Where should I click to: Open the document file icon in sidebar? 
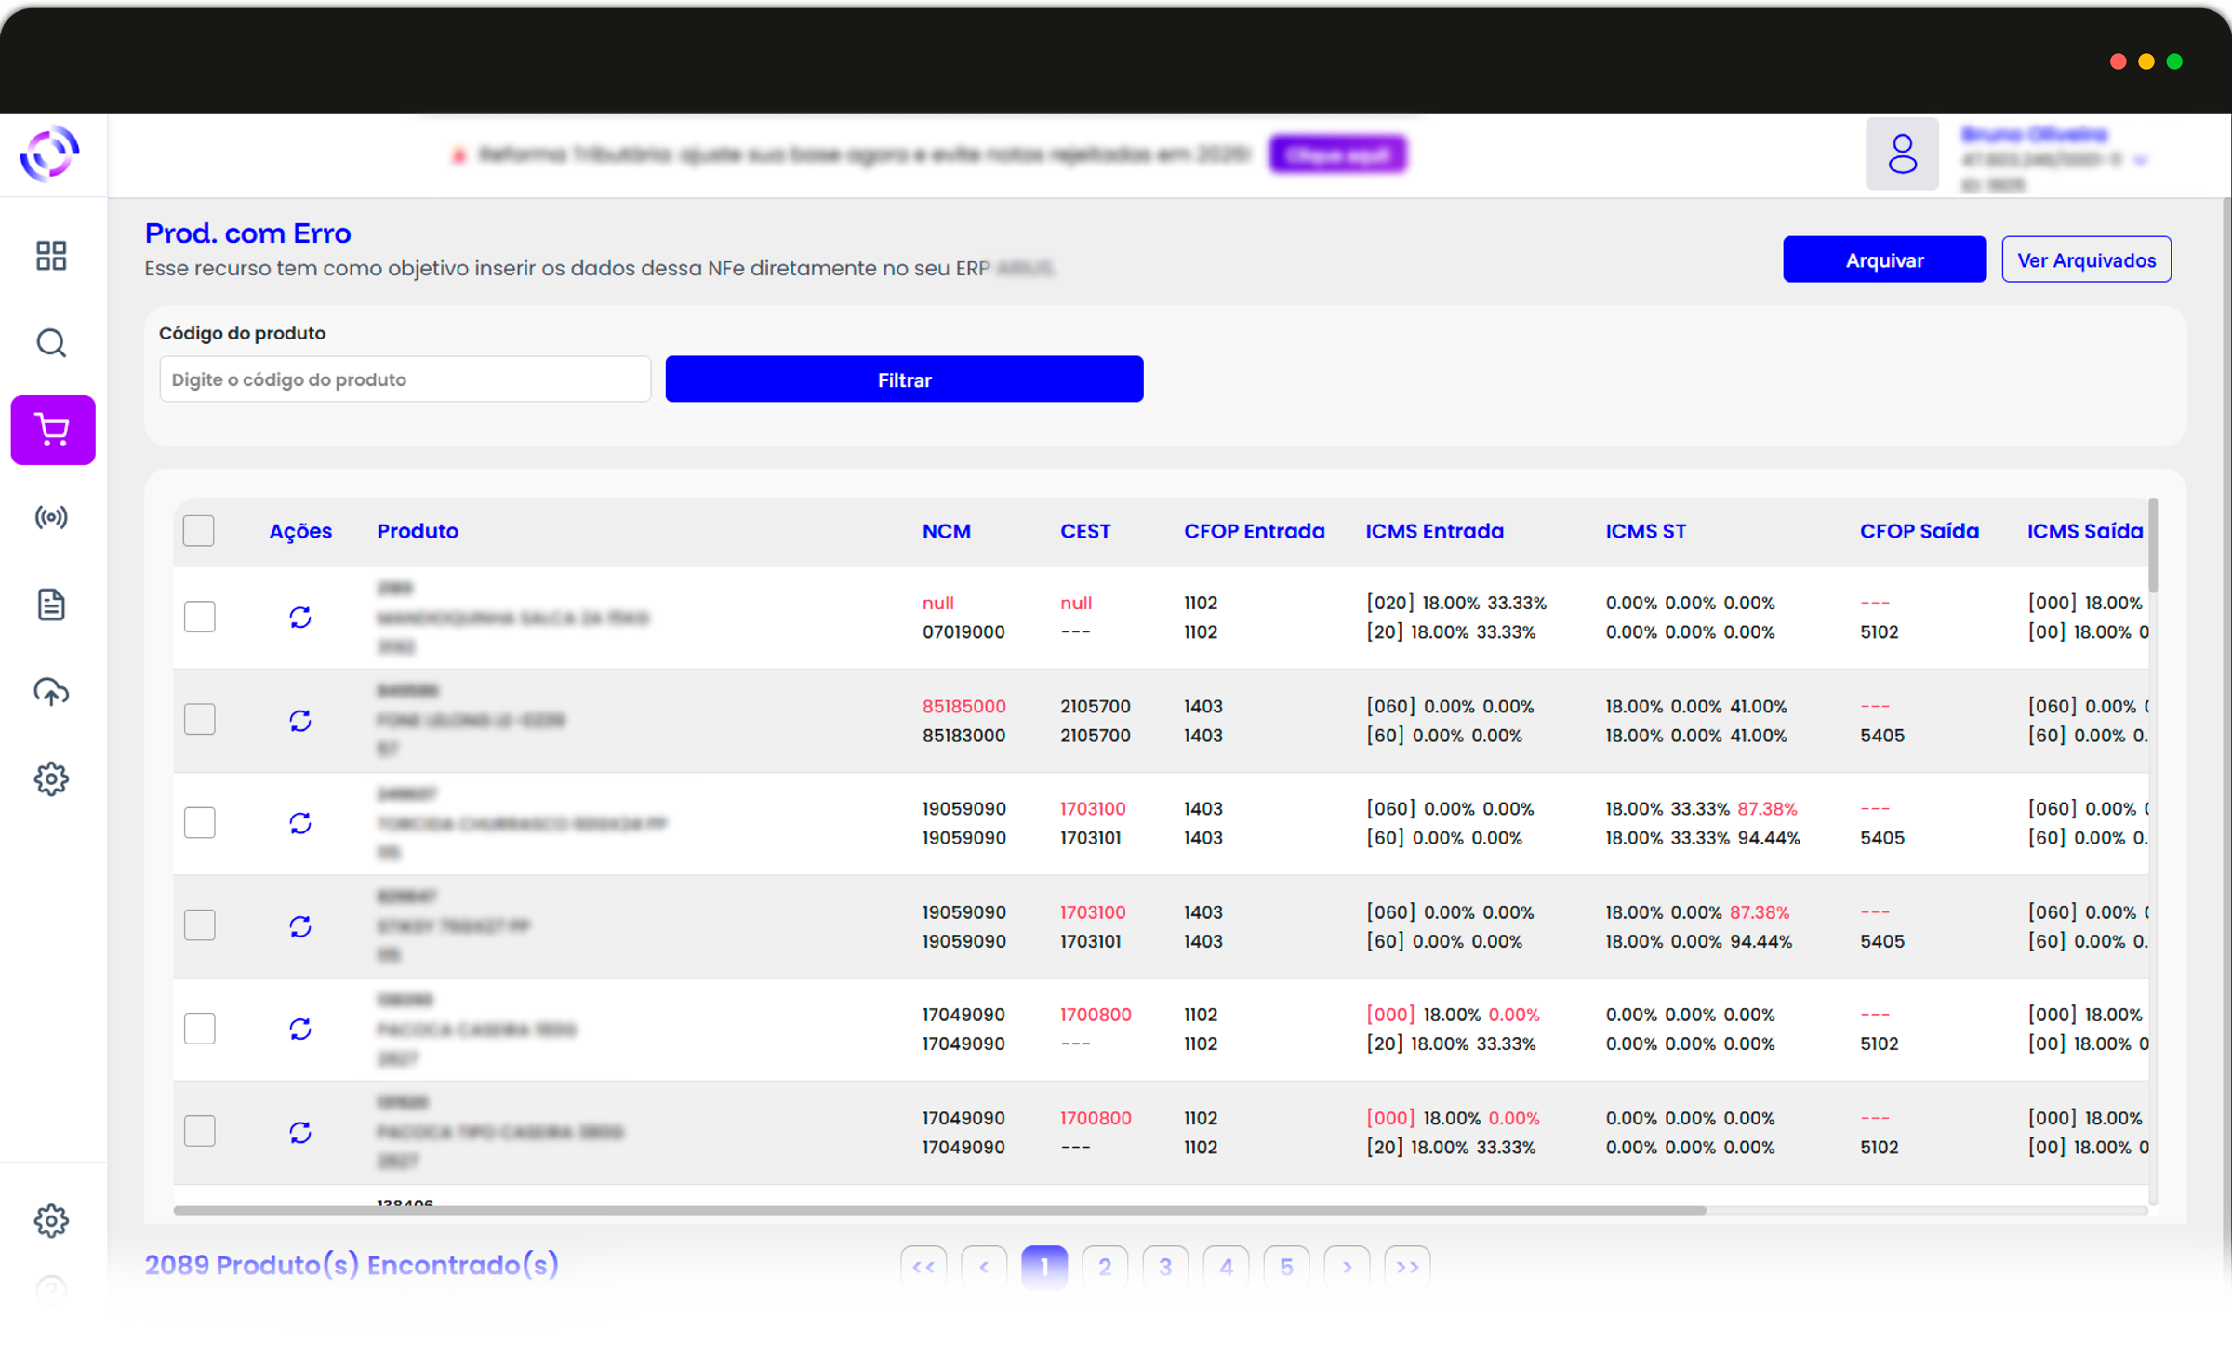click(x=51, y=605)
